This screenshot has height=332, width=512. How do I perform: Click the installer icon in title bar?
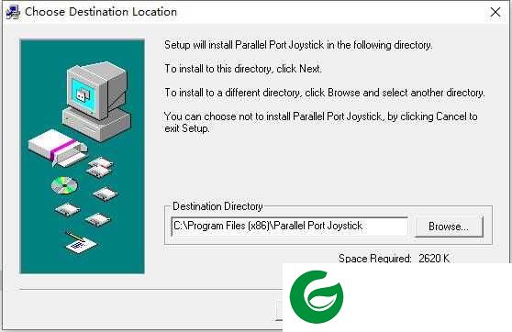(x=13, y=12)
